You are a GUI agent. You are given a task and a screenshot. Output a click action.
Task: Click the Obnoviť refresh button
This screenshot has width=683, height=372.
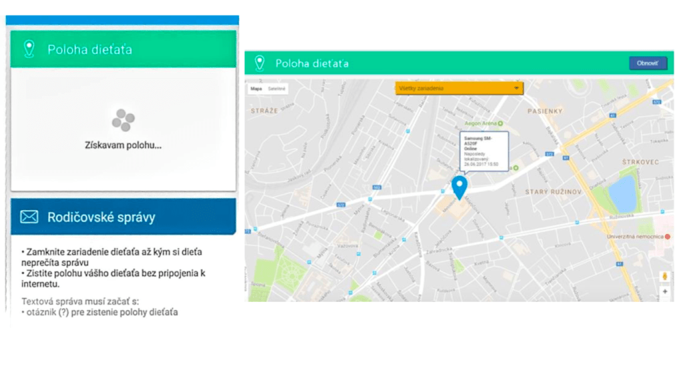point(647,63)
